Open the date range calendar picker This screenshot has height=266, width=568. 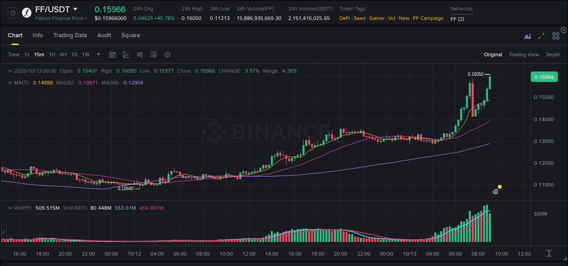pyautogui.click(x=112, y=54)
